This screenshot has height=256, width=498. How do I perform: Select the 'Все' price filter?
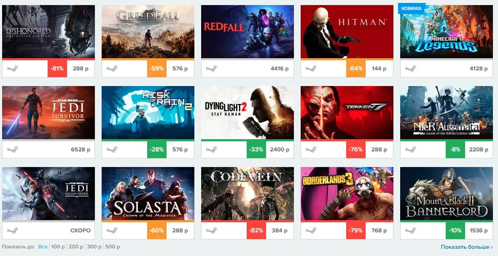click(43, 247)
